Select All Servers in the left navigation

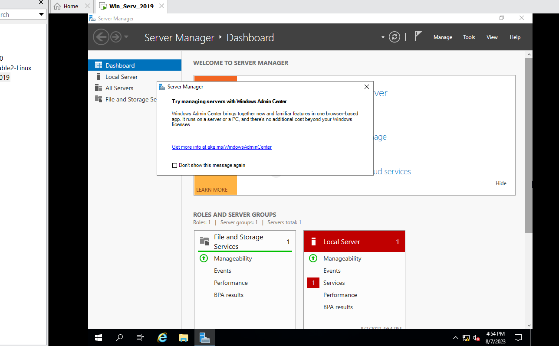click(x=135, y=88)
